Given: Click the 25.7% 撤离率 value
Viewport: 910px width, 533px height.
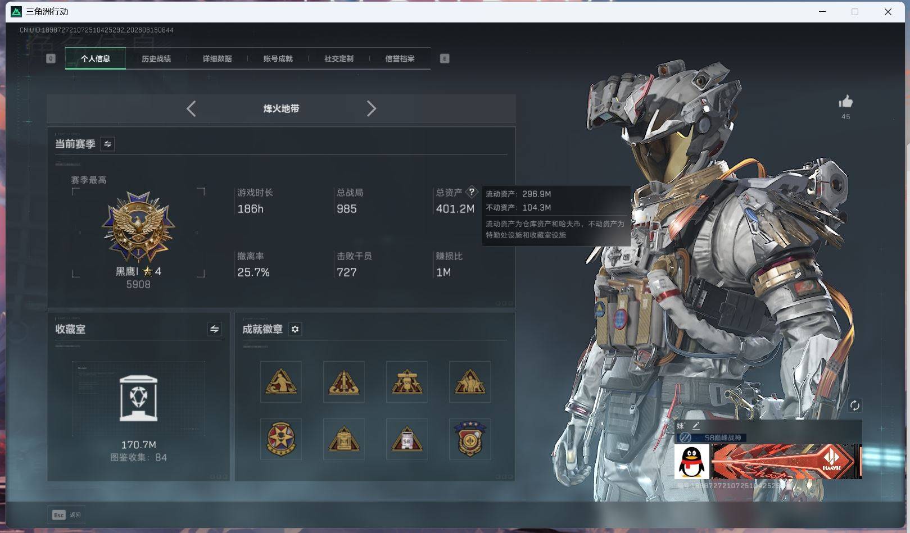Looking at the screenshot, I should click(x=253, y=272).
